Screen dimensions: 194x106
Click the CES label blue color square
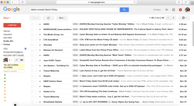coord(25,48)
